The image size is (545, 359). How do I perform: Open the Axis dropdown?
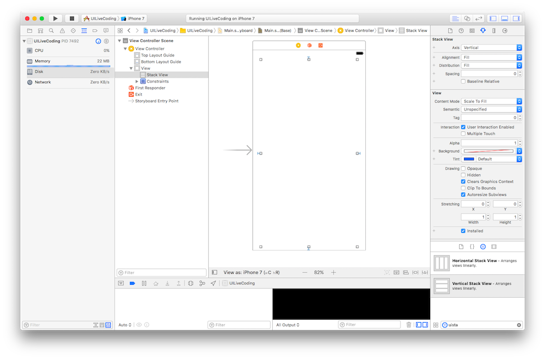tap(491, 48)
